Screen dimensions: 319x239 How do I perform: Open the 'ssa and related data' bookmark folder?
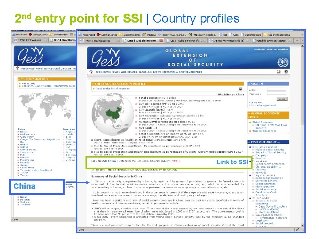click(x=277, y=35)
